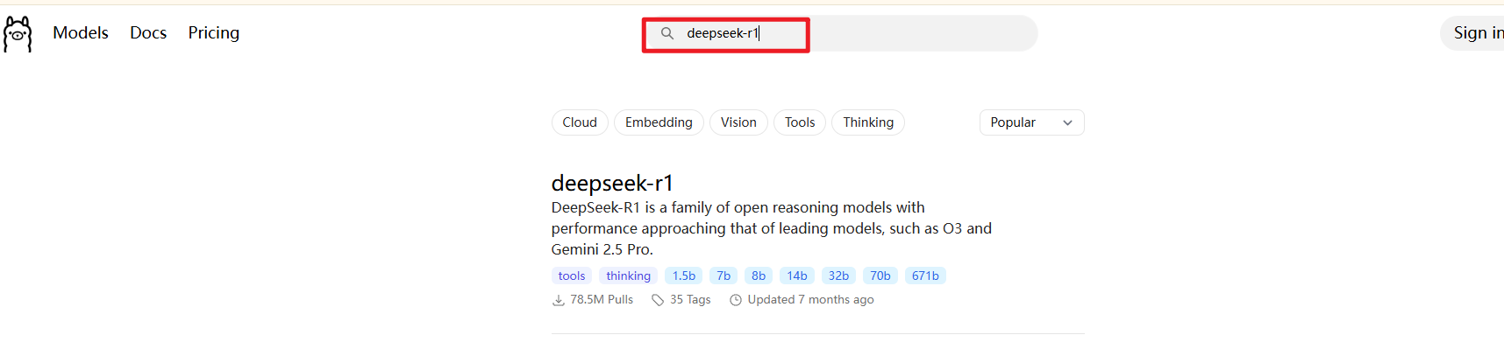Toggle the Vision filter
Image resolution: width=1504 pixels, height=342 pixels.
coord(738,122)
